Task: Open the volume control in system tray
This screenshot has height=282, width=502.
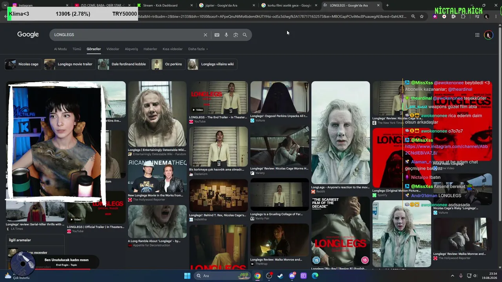Action: point(476,276)
